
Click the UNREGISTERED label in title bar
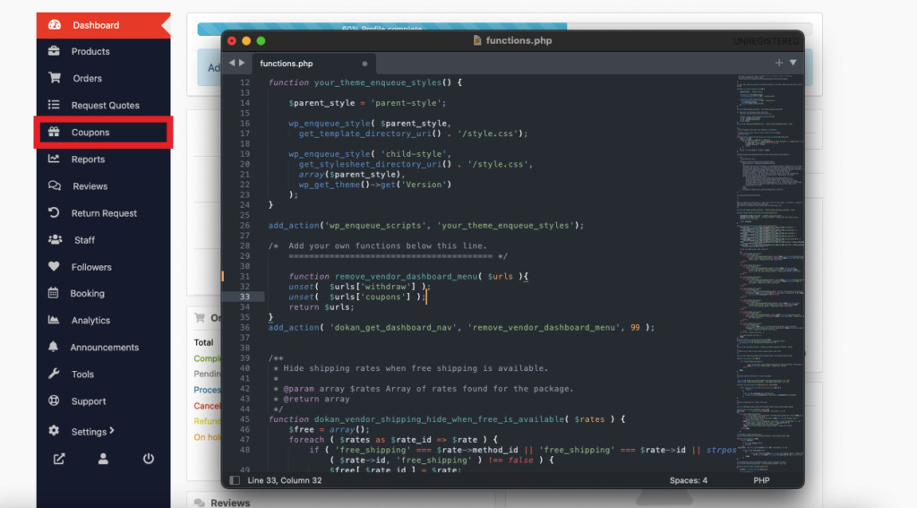tap(766, 41)
